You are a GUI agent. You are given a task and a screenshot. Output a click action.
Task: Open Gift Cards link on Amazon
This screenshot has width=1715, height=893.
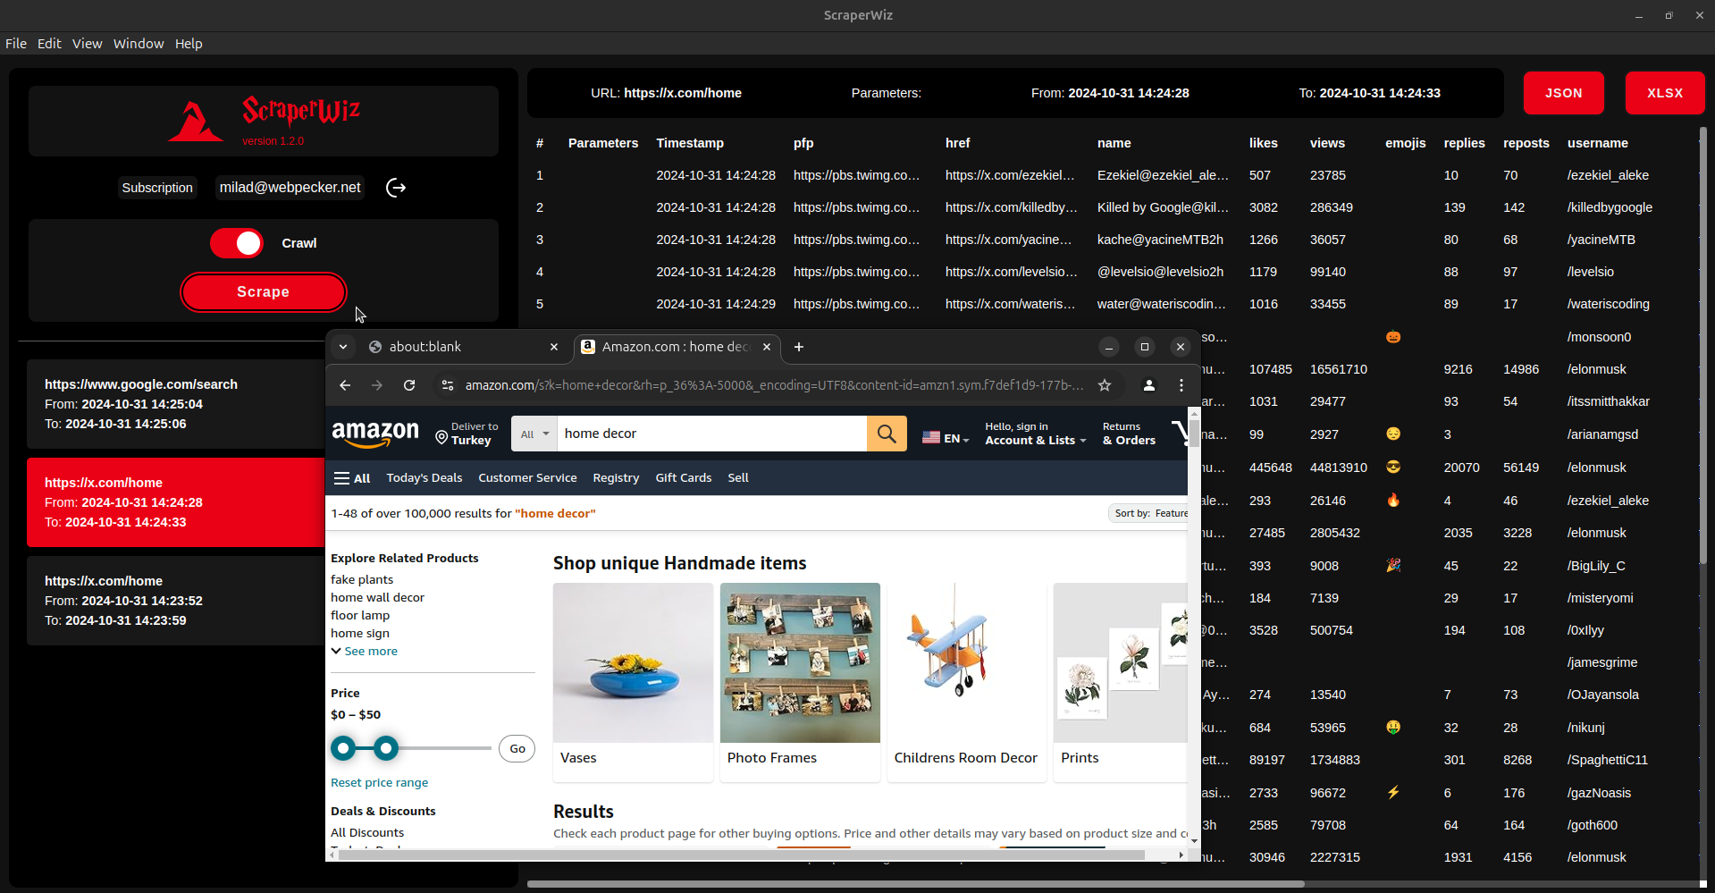coord(684,478)
